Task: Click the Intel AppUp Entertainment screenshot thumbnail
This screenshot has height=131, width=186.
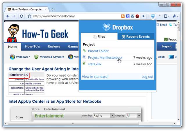Action: (x=76, y=114)
